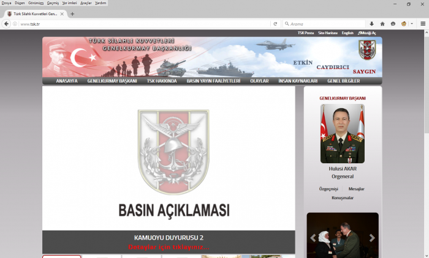Go to ANASAYFA in the site navigation
This screenshot has height=258, width=429.
67,81
